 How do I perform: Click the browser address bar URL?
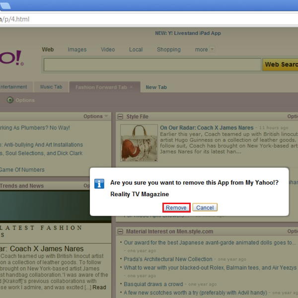(14, 19)
